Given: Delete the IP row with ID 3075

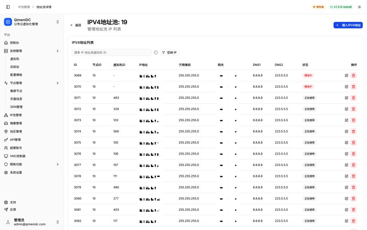Looking at the screenshot, I should coord(353,143).
